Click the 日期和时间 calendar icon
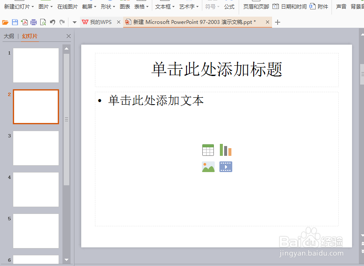Image resolution: width=364 pixels, height=266 pixels. [275, 6]
